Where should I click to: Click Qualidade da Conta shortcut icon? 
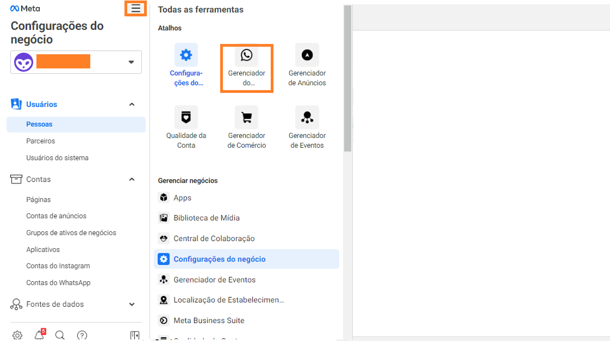click(186, 117)
